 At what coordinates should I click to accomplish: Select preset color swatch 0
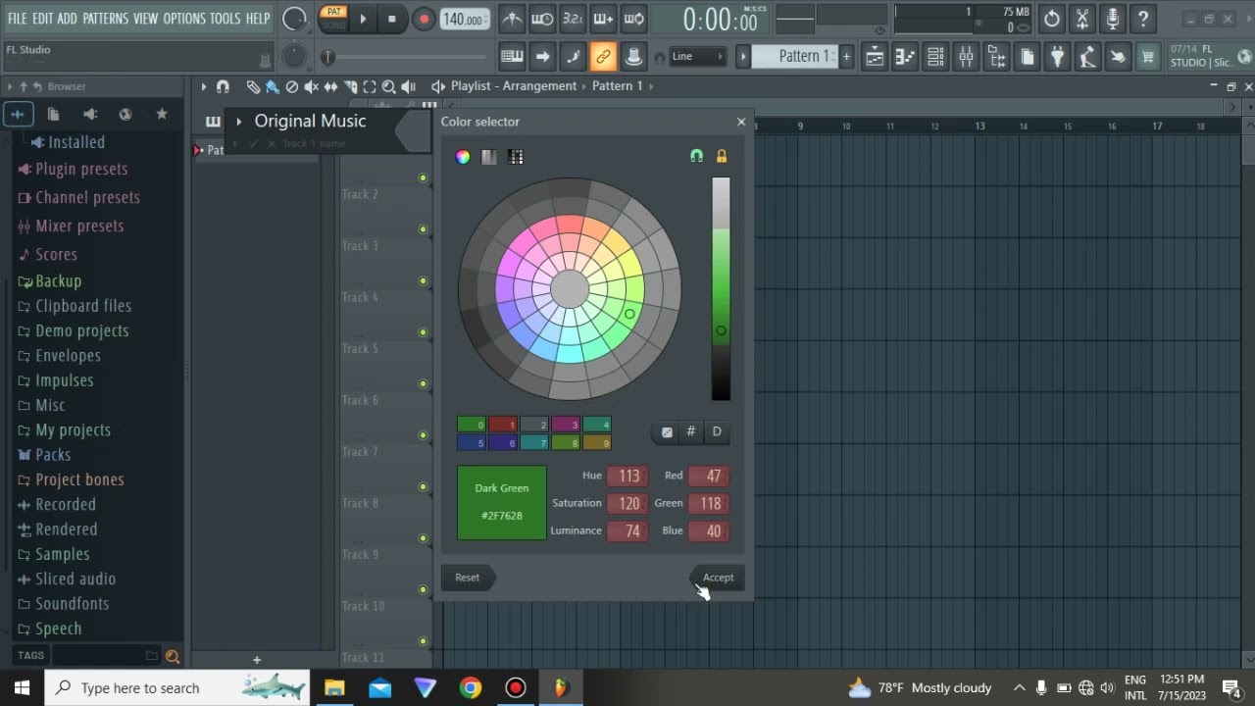(x=472, y=425)
